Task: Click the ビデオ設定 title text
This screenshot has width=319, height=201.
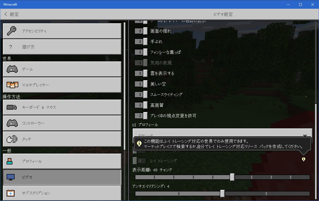Action: point(223,14)
